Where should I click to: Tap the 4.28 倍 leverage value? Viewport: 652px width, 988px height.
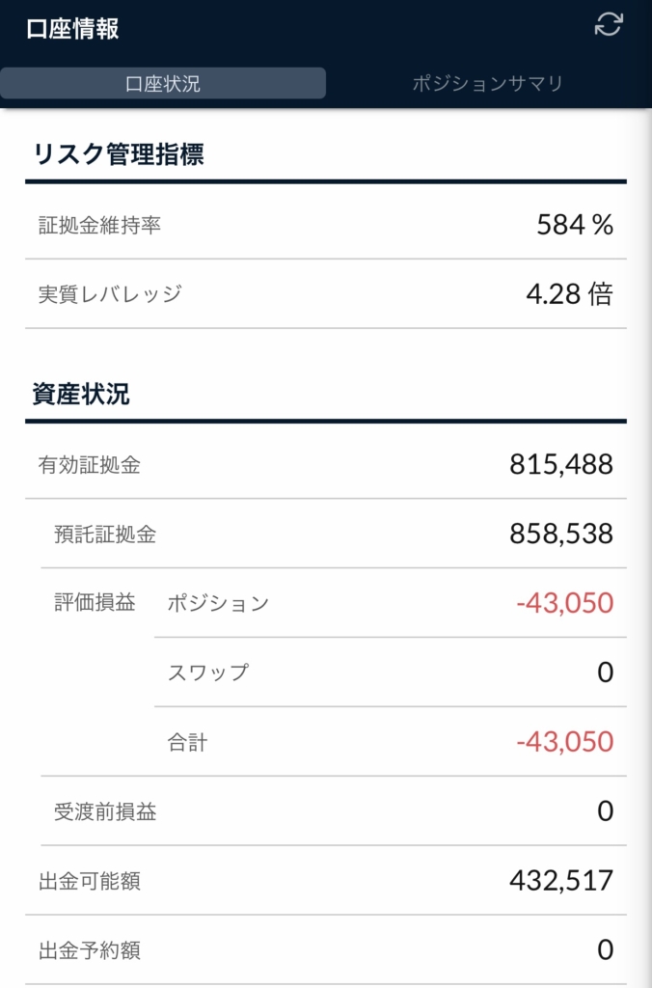(569, 293)
